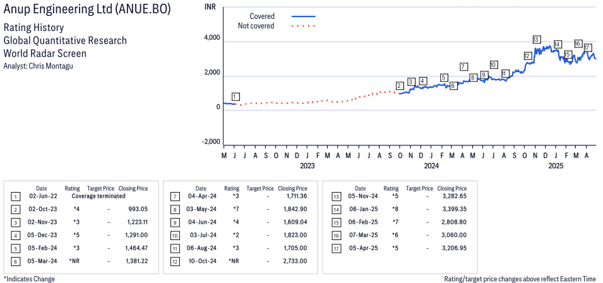Click Closing Price header above 1,711.36
This screenshot has width=603, height=283.
click(x=292, y=188)
